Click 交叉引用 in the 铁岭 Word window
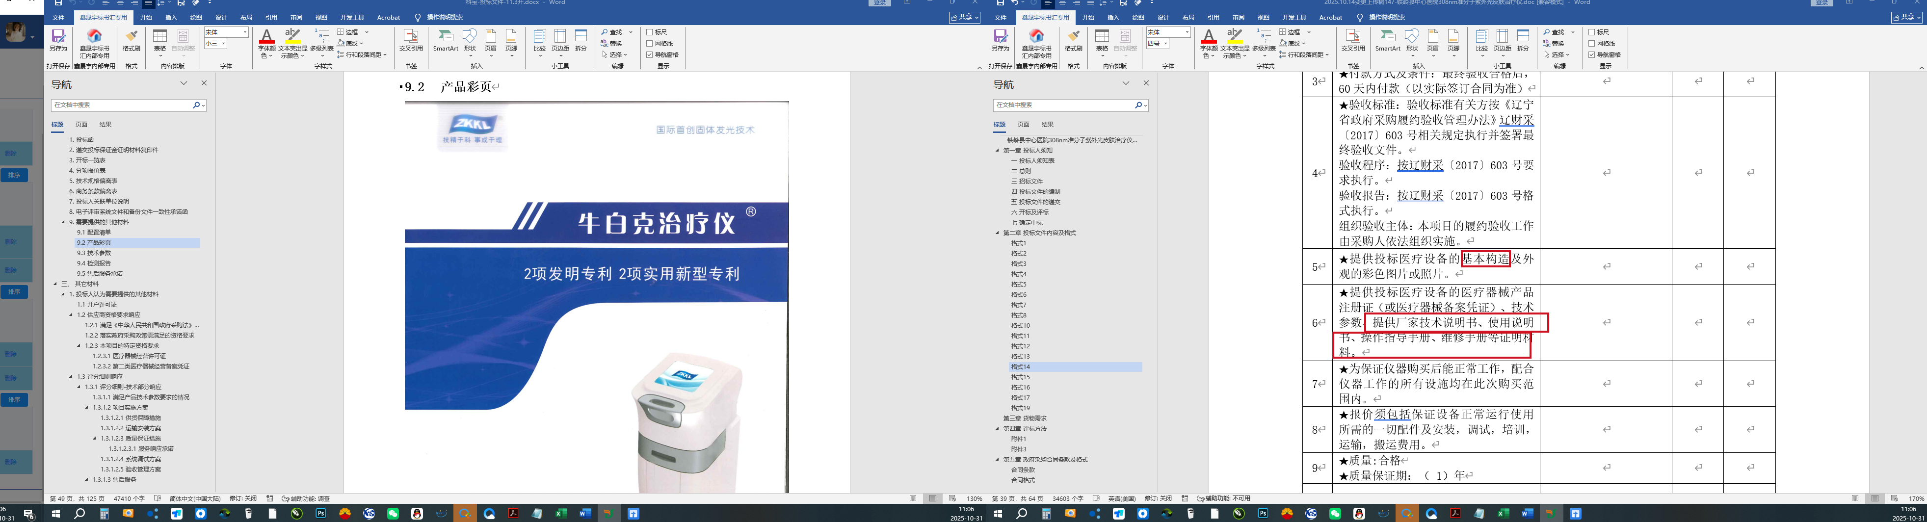 coord(1353,40)
